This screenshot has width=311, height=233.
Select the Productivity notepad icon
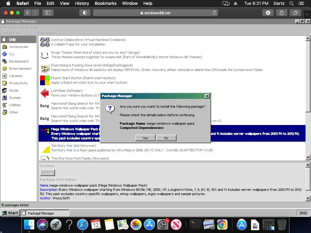tap(5, 83)
